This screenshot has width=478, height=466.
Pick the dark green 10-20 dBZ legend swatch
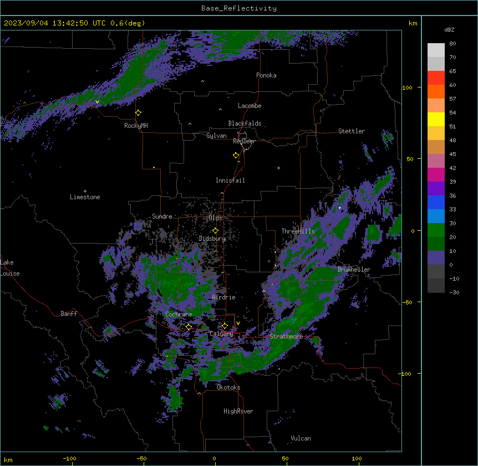click(436, 244)
